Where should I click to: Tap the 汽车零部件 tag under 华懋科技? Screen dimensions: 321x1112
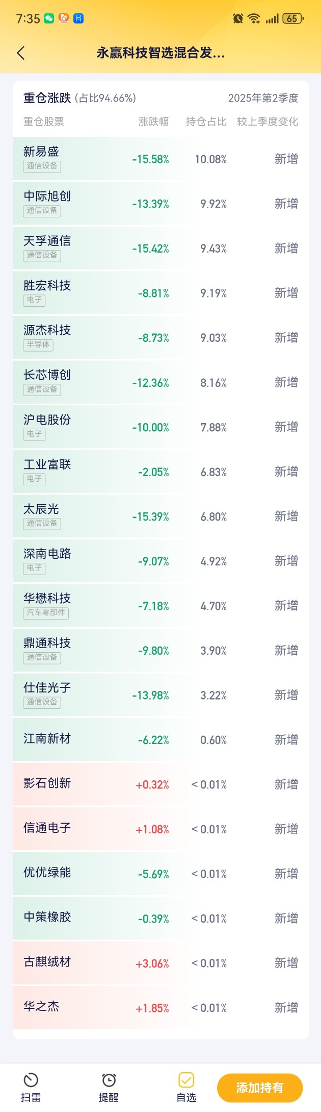click(x=46, y=612)
